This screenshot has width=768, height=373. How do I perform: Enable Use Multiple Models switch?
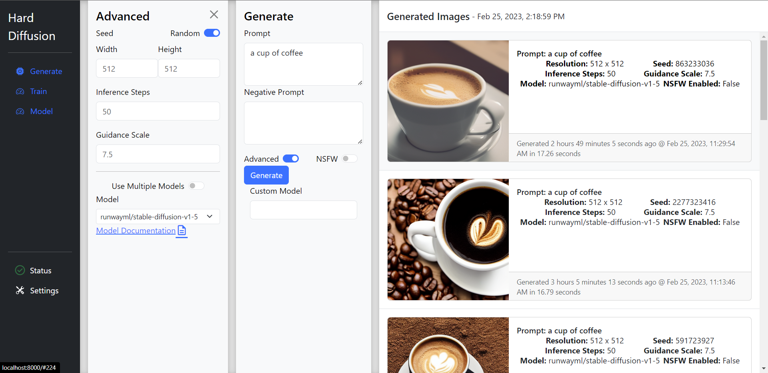pyautogui.click(x=196, y=186)
